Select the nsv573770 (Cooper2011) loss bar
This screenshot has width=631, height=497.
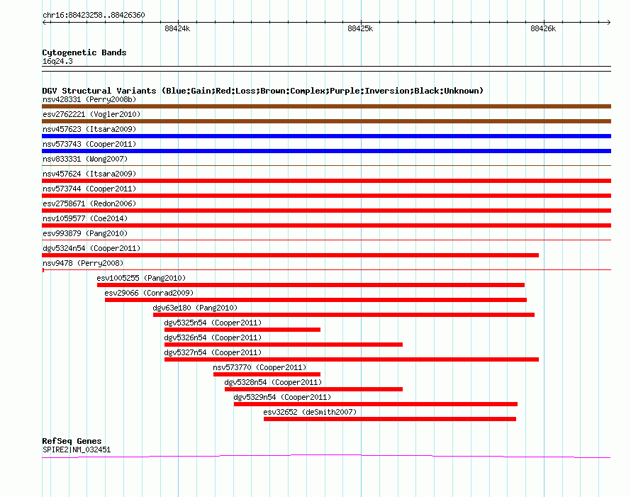point(267,374)
